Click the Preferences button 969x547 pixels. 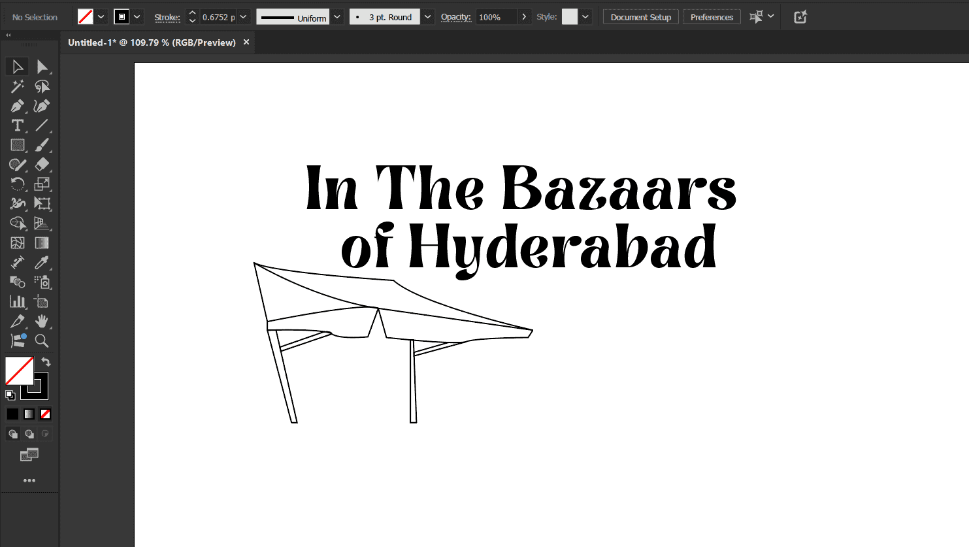712,17
